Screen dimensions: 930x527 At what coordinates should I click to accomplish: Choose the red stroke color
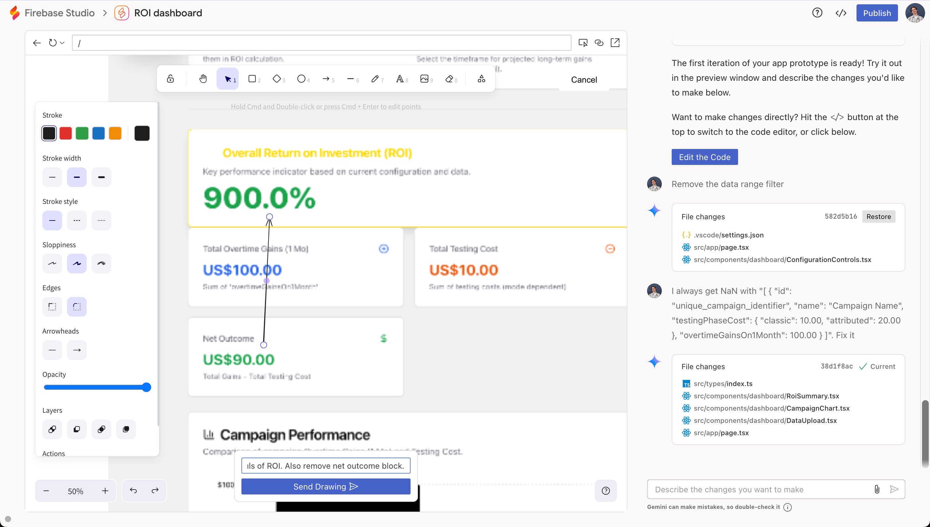66,133
